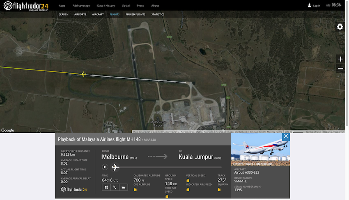Open the aircraft photo thumbnail
This screenshot has width=349, height=200.
point(260,149)
